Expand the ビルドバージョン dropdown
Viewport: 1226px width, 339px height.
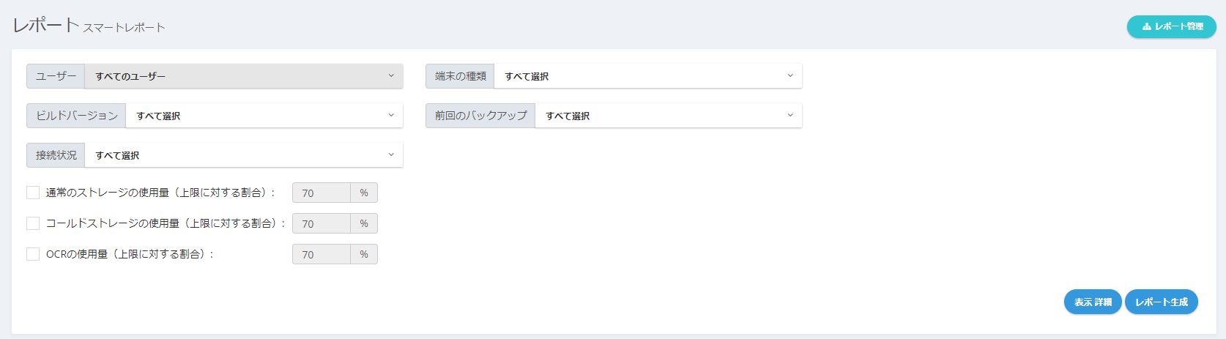[264, 116]
